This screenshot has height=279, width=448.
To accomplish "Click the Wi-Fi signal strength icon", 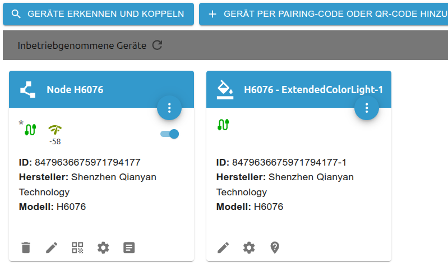I will point(55,130).
